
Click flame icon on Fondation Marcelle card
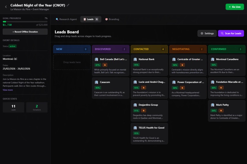click(x=221, y=88)
